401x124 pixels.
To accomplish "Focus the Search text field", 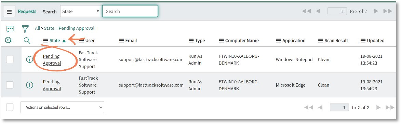I will (x=130, y=11).
